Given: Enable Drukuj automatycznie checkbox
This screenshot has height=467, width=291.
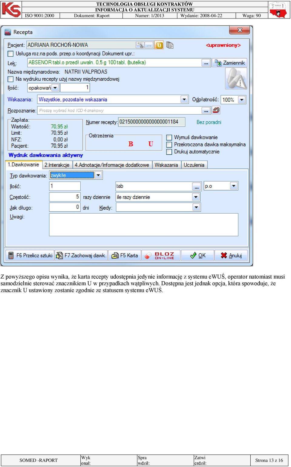Looking at the screenshot, I should point(169,151).
